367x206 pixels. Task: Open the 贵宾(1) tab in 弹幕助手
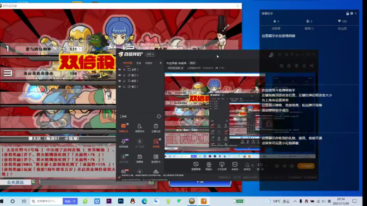(x=309, y=28)
